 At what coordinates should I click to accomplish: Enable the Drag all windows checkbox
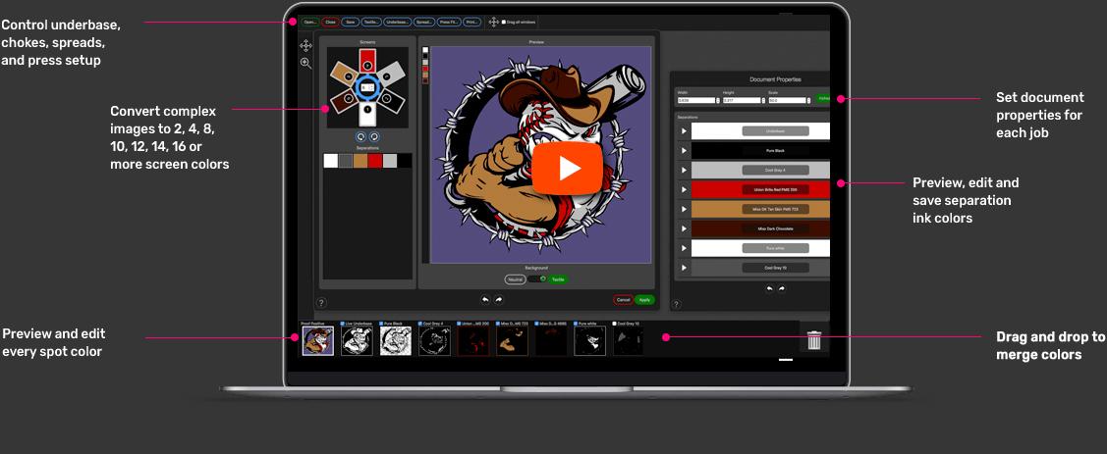[504, 22]
